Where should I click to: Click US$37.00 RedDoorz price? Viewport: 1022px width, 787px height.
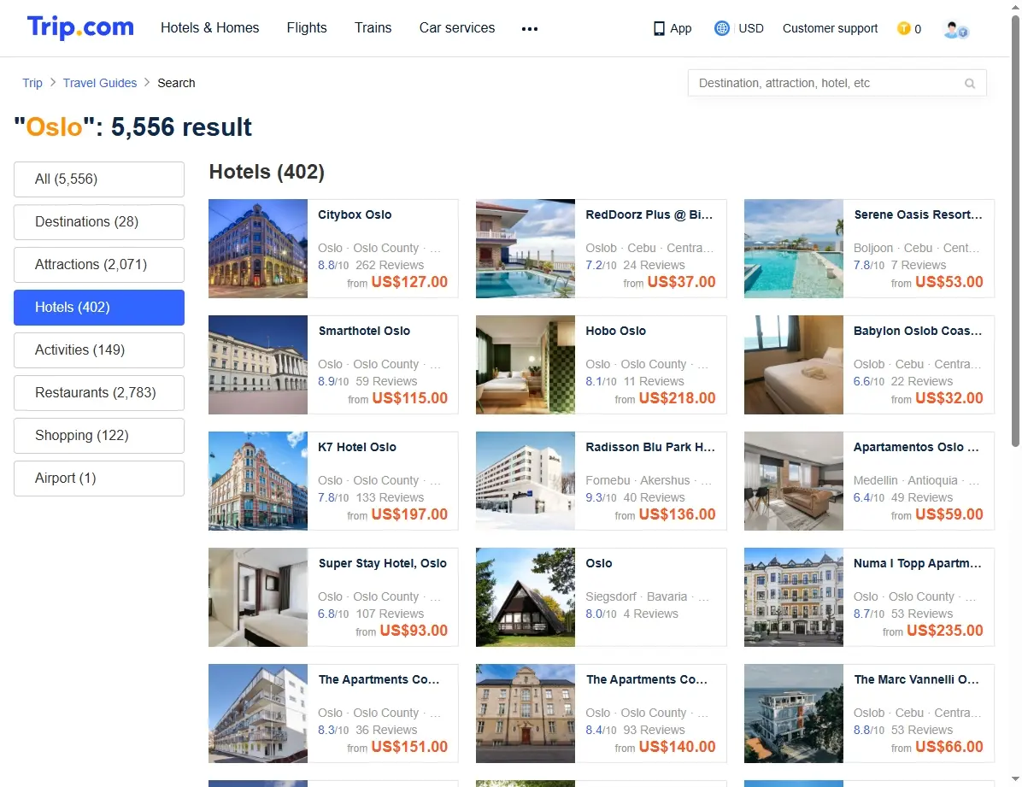click(x=681, y=282)
